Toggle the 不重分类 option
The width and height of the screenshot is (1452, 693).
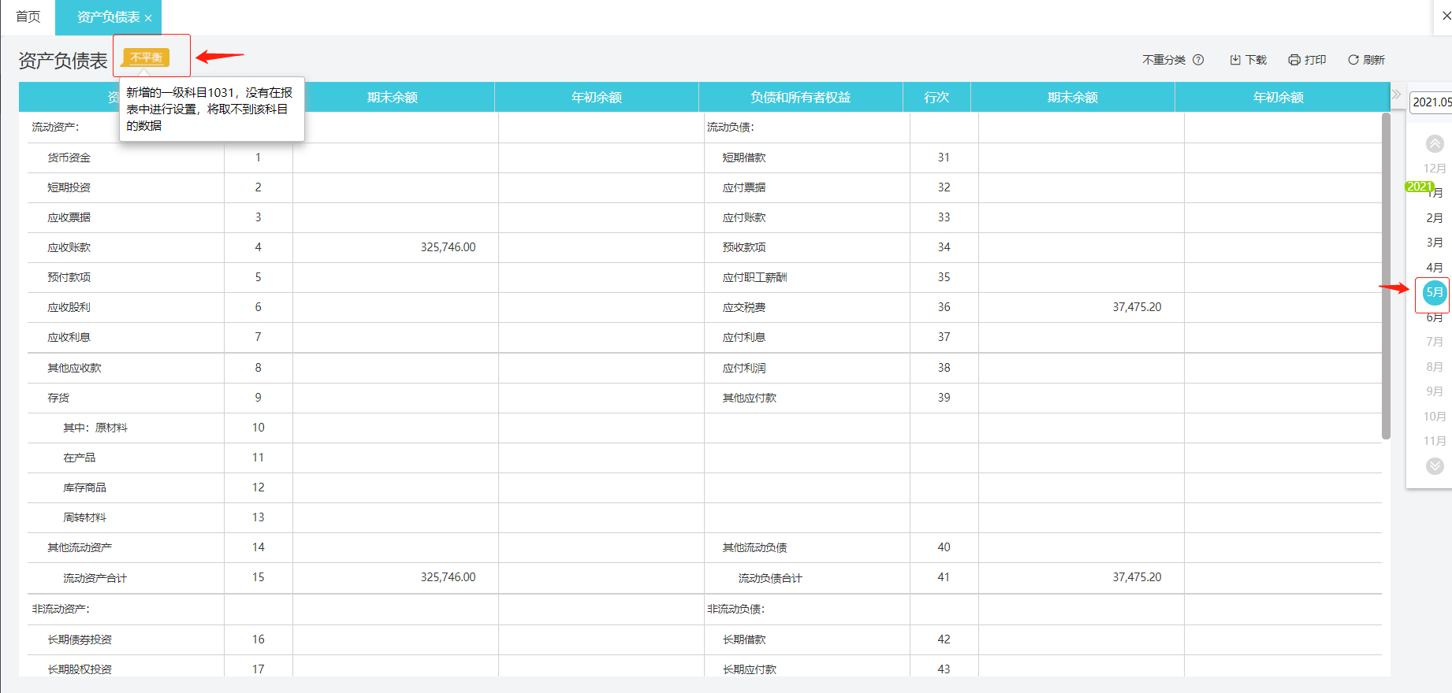pyautogui.click(x=1164, y=60)
